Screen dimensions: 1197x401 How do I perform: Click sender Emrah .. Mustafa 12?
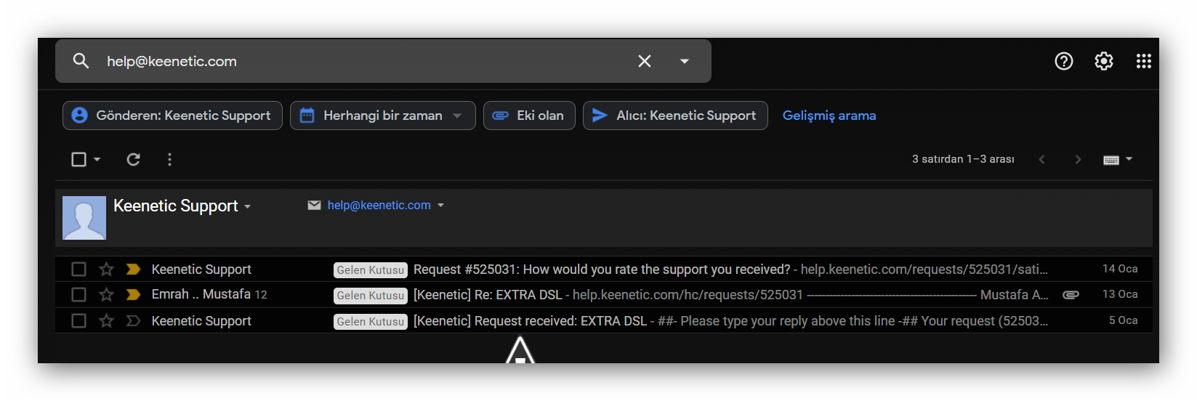click(209, 294)
